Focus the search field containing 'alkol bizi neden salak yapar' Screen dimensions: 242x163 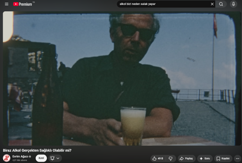coord(164,4)
